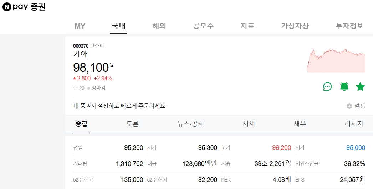The image size is (373, 189).
Task: Select the 종합 sub-tab
Action: [x=81, y=124]
